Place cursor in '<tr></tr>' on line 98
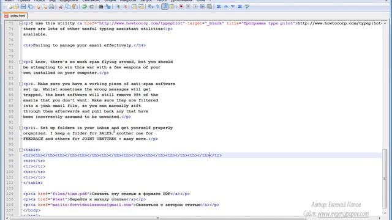 pyautogui.click(x=34, y=161)
